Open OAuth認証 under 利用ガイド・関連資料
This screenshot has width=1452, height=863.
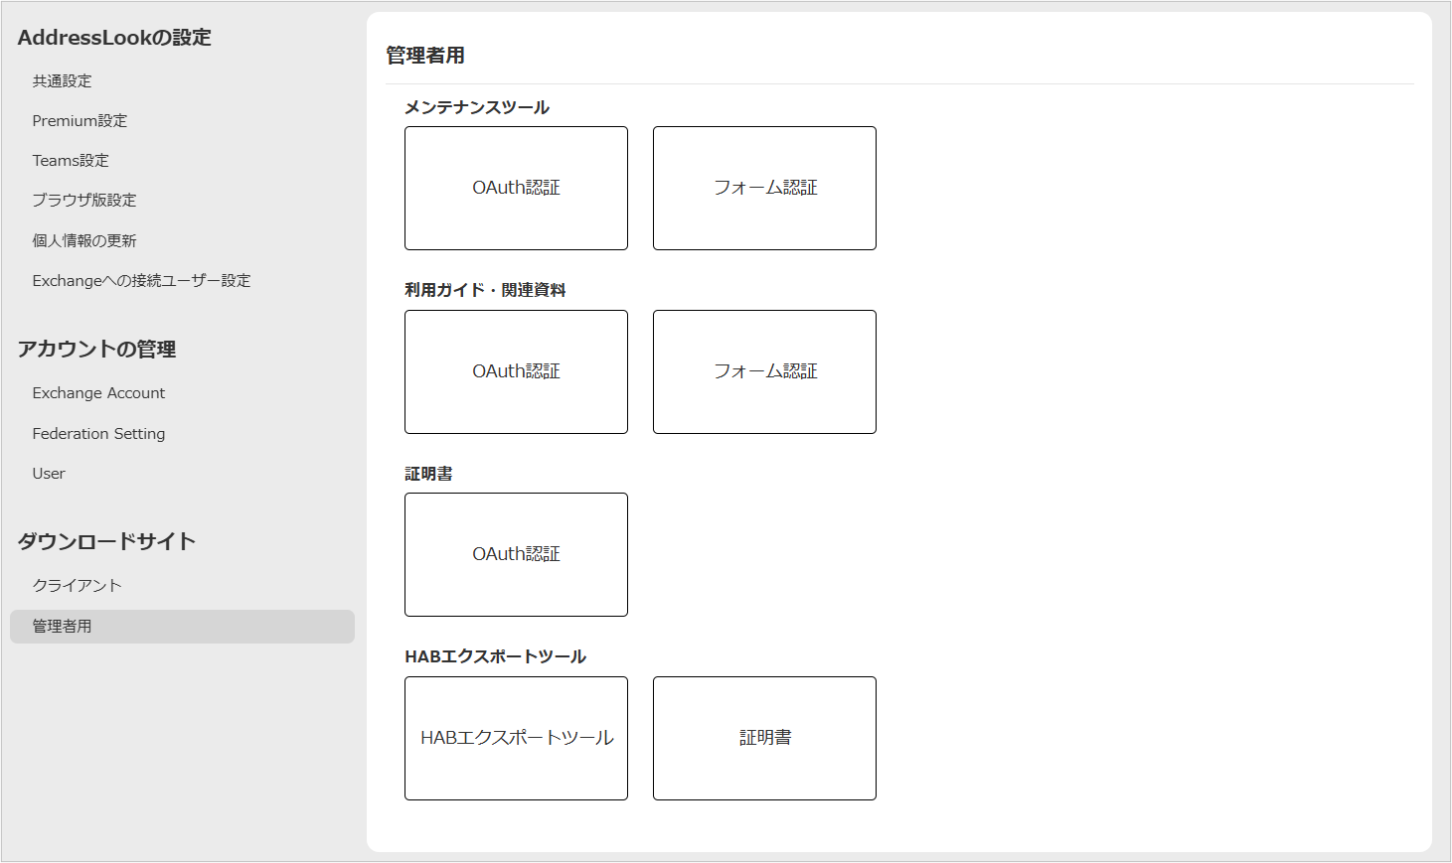[516, 371]
